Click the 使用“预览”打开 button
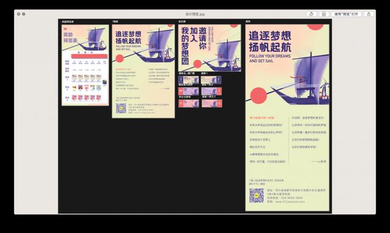 (346, 14)
